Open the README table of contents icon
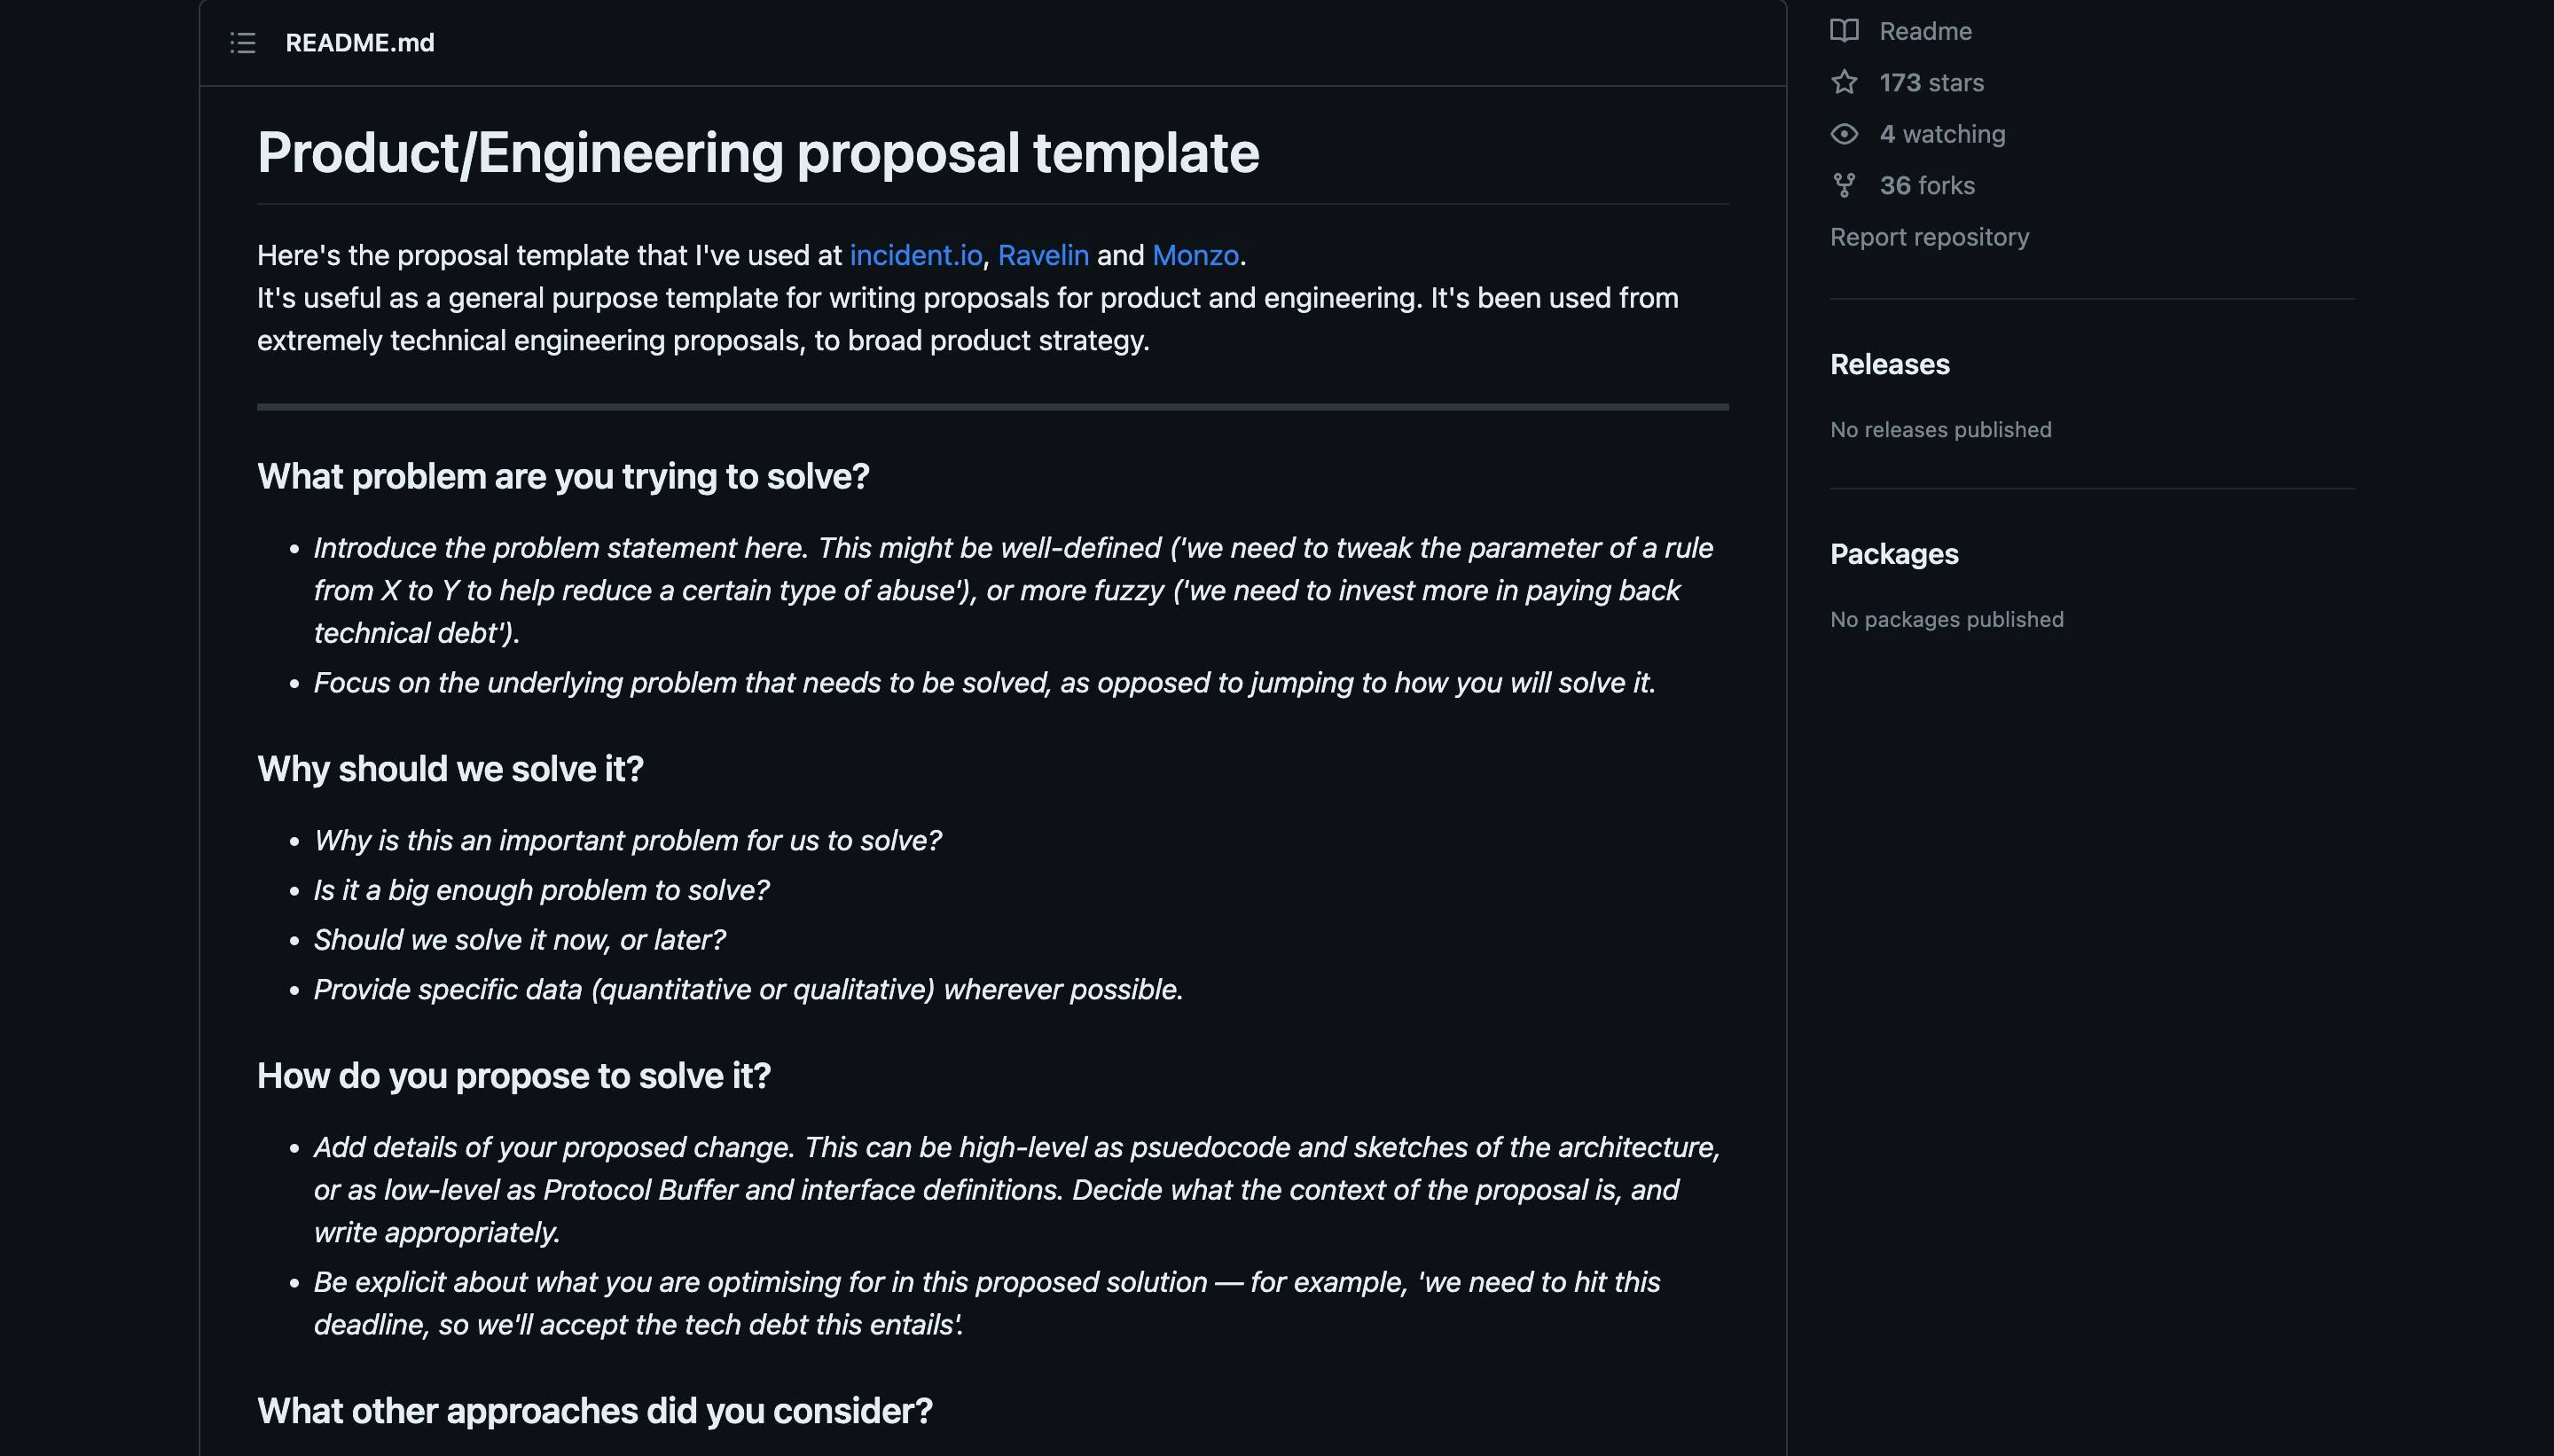The image size is (2554, 1456). click(243, 43)
